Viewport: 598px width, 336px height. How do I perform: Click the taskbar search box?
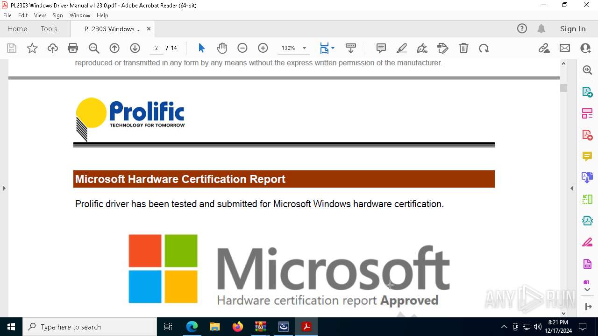click(90, 327)
